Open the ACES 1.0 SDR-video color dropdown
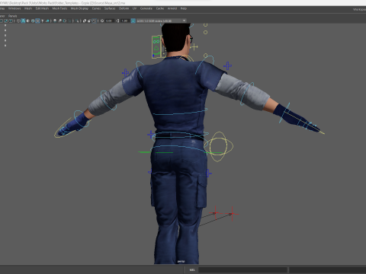Viewport: 366px width, 274px height. [x=162, y=21]
